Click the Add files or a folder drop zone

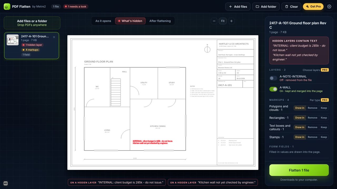click(x=32, y=23)
